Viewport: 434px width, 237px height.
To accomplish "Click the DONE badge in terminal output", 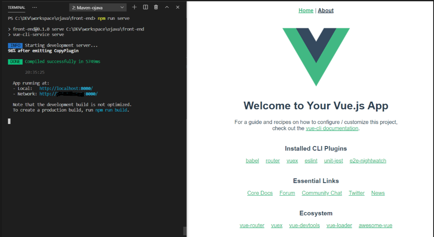I will [15, 62].
